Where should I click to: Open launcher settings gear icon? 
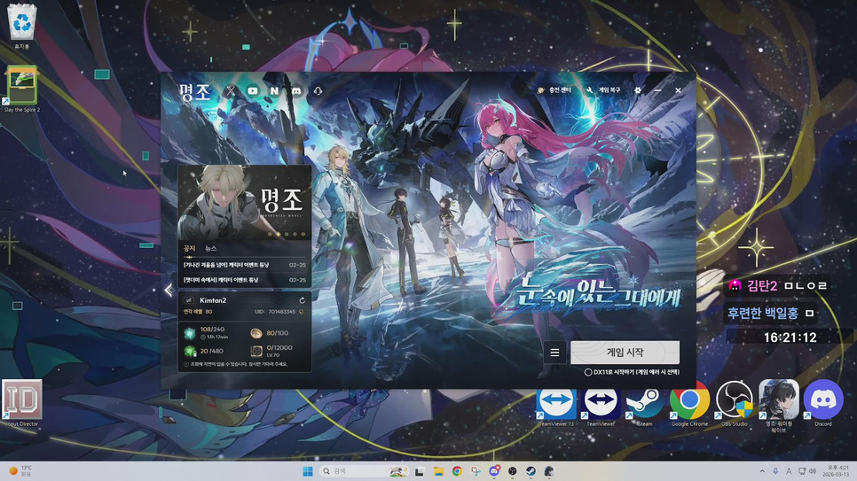637,90
